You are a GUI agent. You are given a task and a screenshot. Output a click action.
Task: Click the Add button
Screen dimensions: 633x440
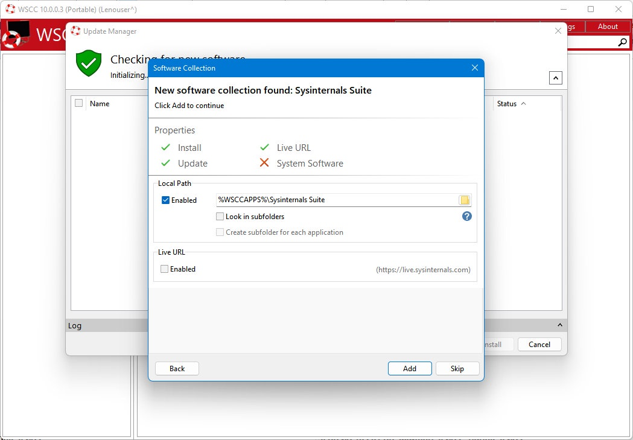[x=410, y=369]
